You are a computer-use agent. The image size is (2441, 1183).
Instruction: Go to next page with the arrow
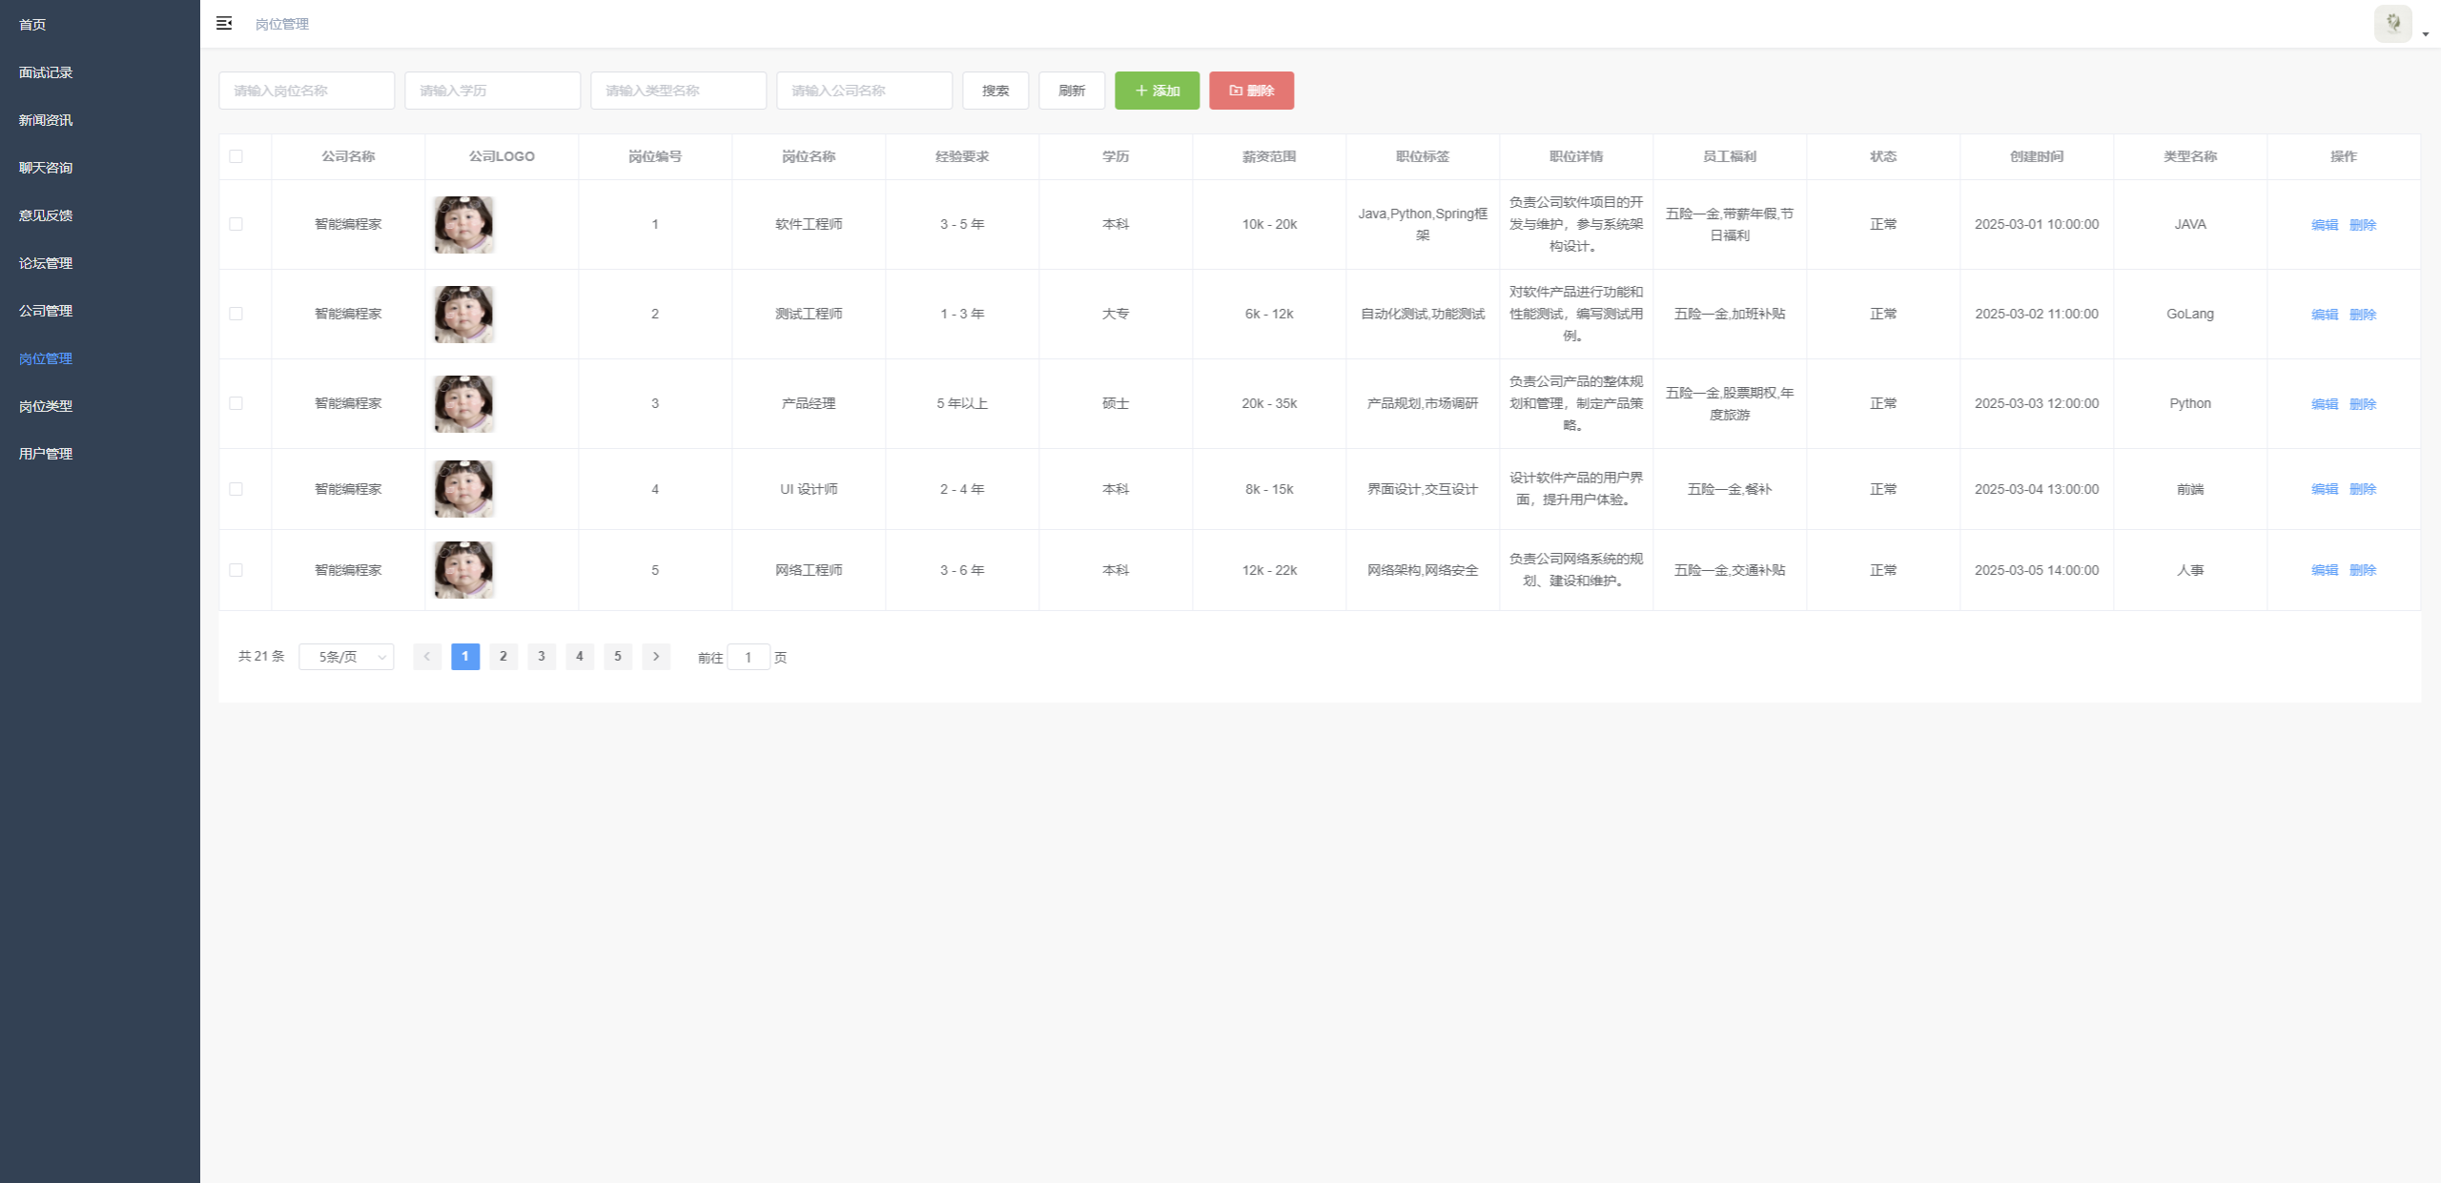656,657
